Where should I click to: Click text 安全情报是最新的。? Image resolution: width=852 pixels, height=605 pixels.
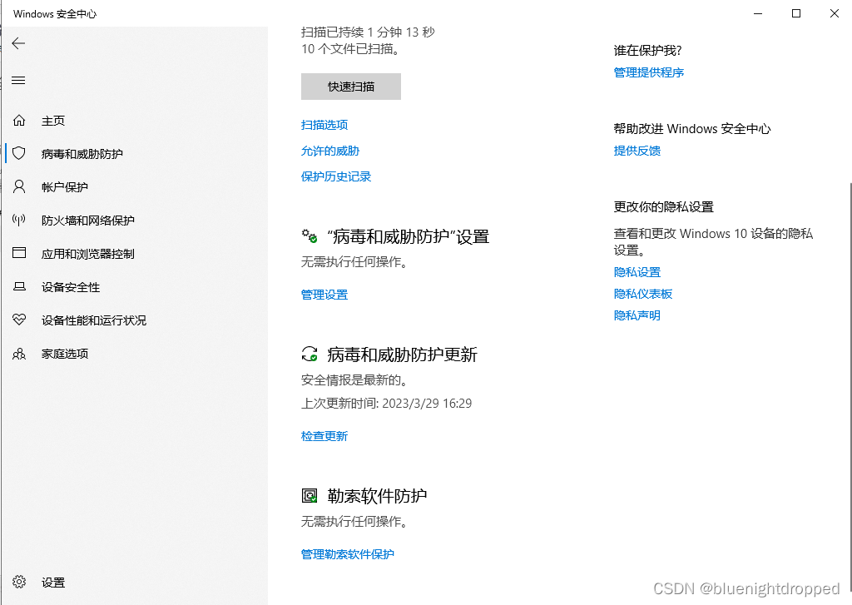[x=354, y=380]
